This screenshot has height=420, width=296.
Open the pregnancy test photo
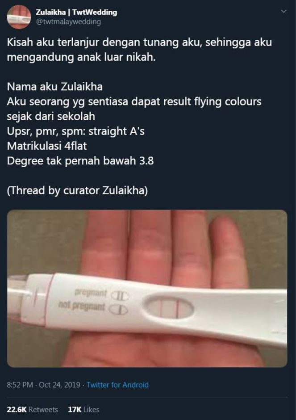(147, 289)
